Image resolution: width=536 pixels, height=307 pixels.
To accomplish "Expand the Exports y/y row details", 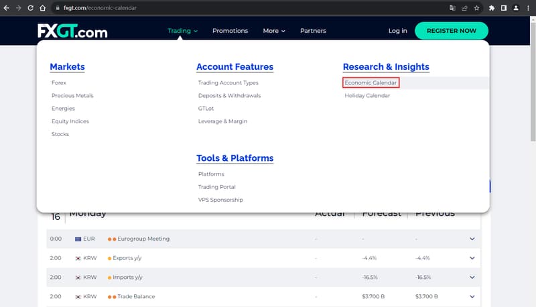I will (x=472, y=258).
